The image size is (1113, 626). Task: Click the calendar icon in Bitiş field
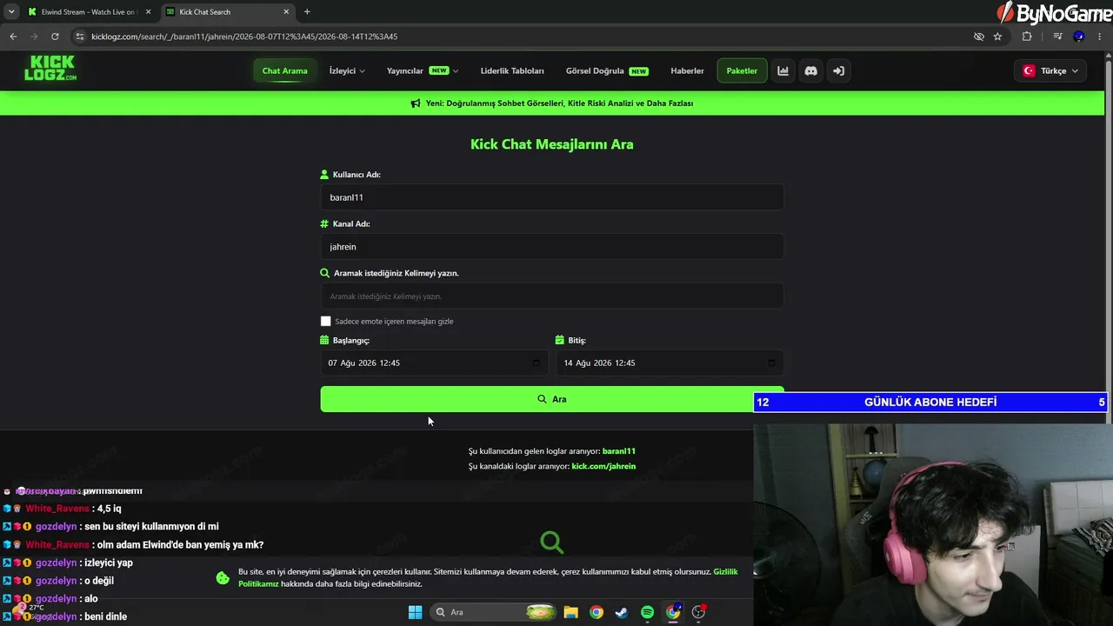[770, 363]
